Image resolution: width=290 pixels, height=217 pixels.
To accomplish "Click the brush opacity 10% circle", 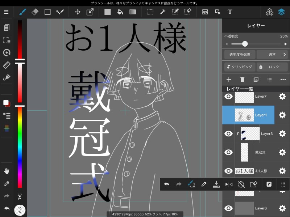I will pyautogui.click(x=20, y=210).
